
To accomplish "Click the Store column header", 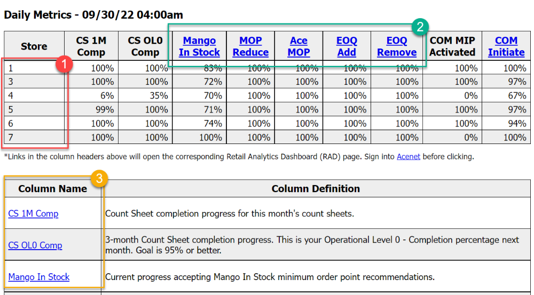I will point(34,46).
